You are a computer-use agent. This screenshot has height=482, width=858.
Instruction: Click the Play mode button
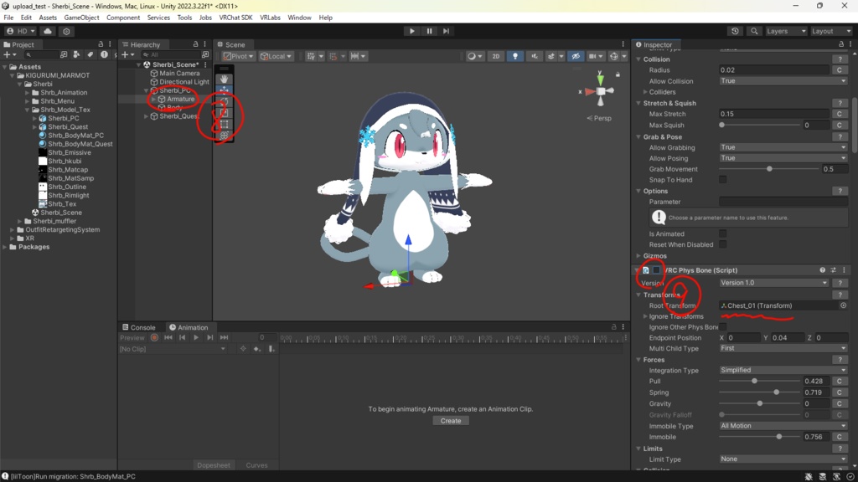pyautogui.click(x=412, y=31)
